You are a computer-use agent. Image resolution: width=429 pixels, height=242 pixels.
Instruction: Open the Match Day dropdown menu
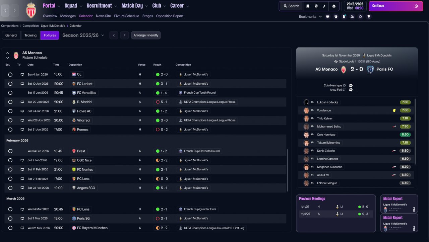(x=135, y=6)
